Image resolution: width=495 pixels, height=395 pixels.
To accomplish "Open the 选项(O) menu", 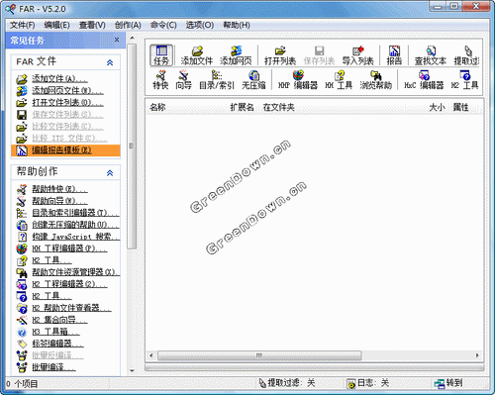I will click(199, 25).
